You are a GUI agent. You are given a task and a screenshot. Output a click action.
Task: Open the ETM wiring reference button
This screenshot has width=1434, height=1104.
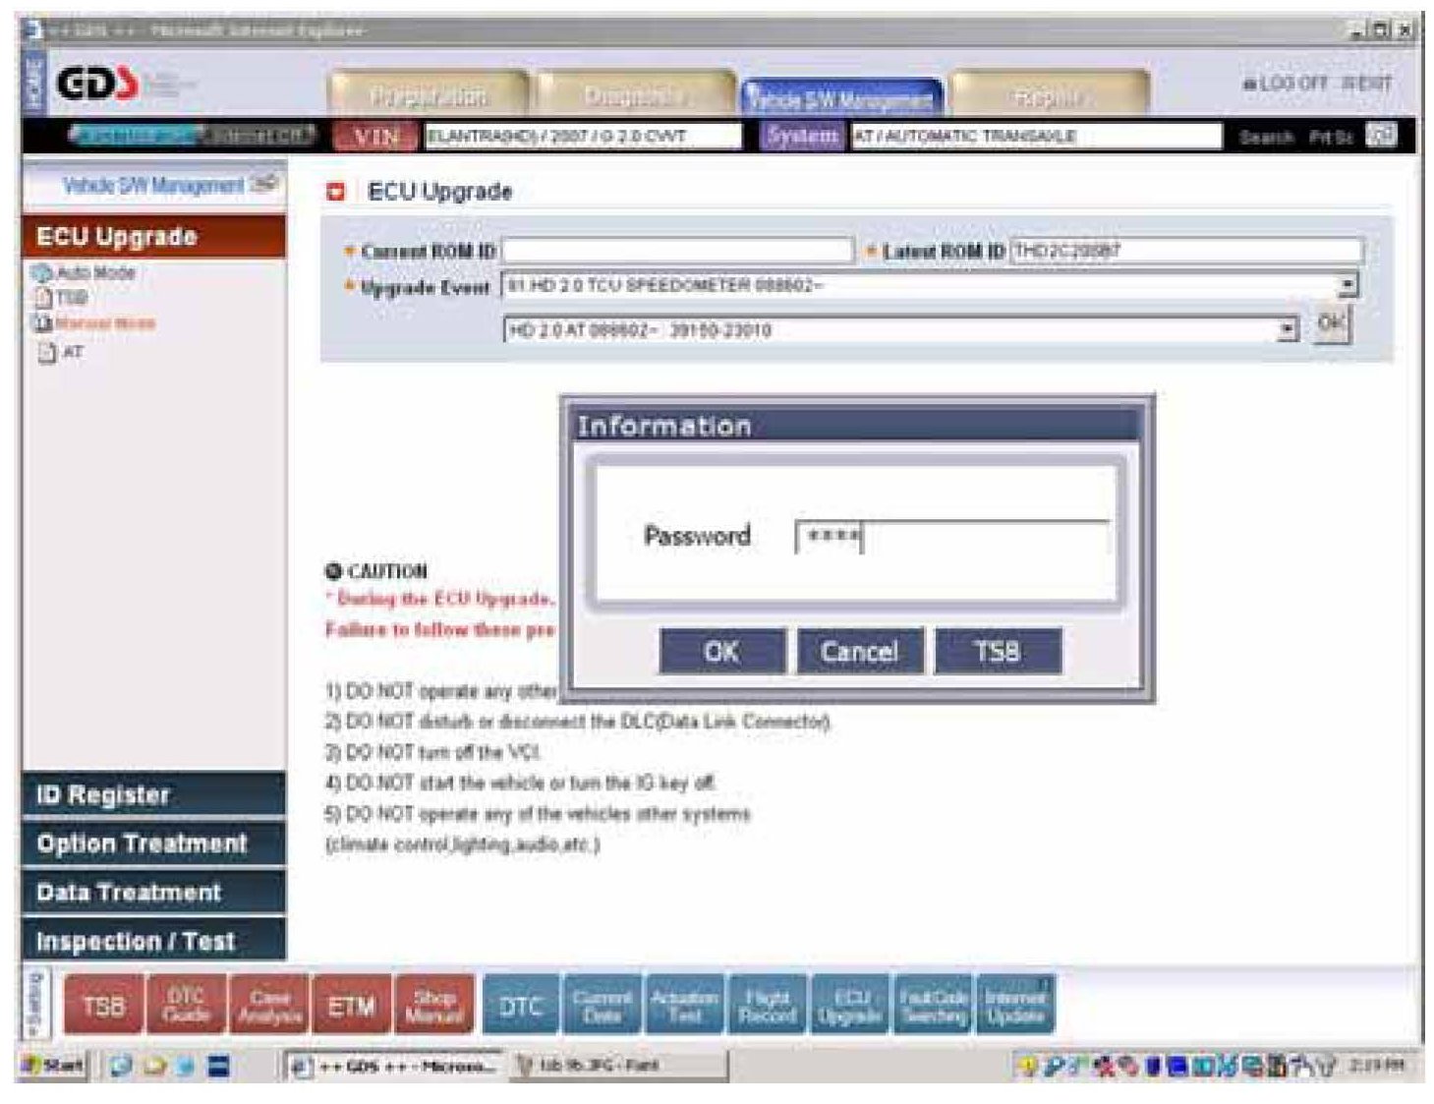(351, 1006)
